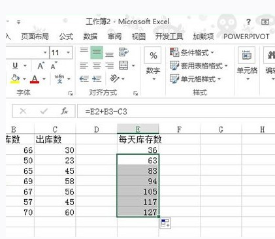Image resolution: width=275 pixels, height=239 pixels.
Task: Open 条件格式 conditional formatting menu
Action: [x=192, y=52]
